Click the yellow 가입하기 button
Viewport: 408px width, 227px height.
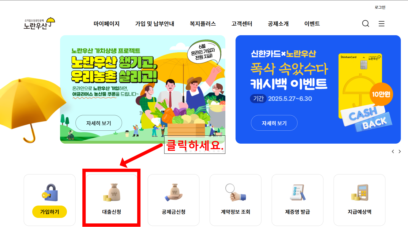(x=50, y=212)
